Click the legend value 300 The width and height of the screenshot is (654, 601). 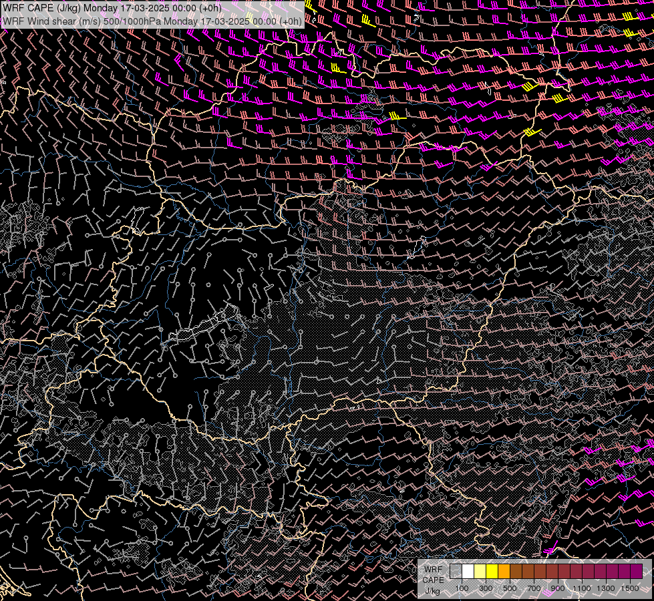(486, 588)
